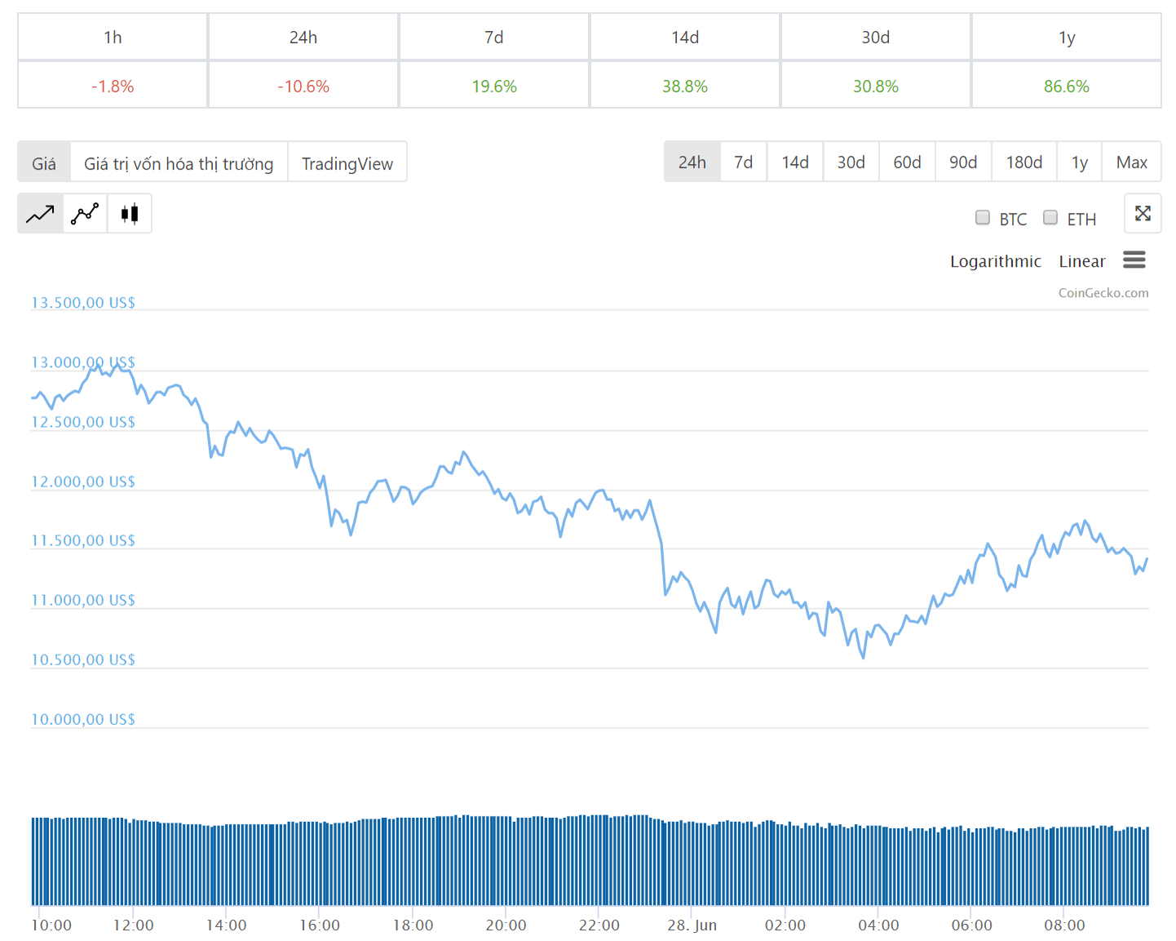Image resolution: width=1176 pixels, height=941 pixels.
Task: Select the 14d chart range
Action: (795, 162)
